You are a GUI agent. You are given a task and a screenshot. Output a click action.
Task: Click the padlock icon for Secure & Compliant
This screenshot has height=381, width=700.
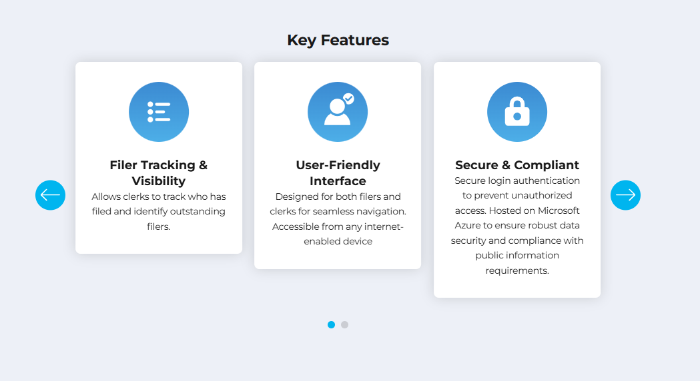517,112
